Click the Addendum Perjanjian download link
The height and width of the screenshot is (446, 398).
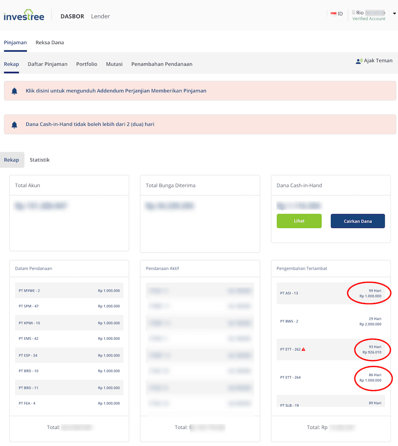pos(116,91)
